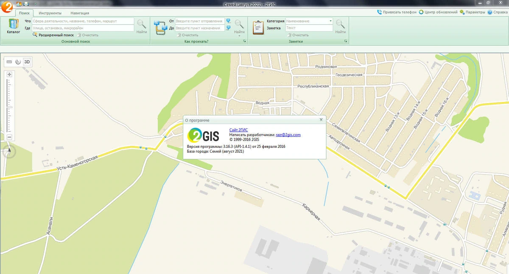Image resolution: width=509 pixels, height=274 pixels.
Task: Select the radius tool on the map
Action: [x=18, y=62]
